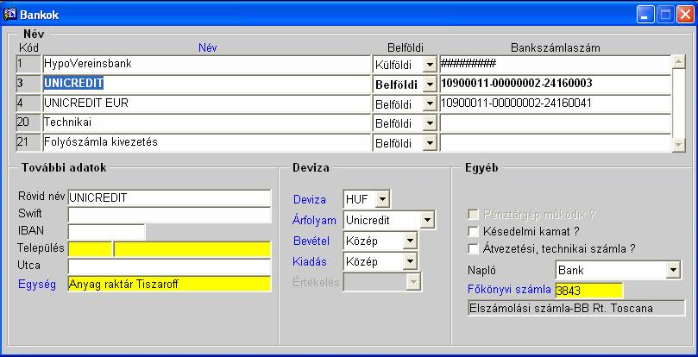Click the Swift input field
Screen dimensions: 698x357
point(170,215)
